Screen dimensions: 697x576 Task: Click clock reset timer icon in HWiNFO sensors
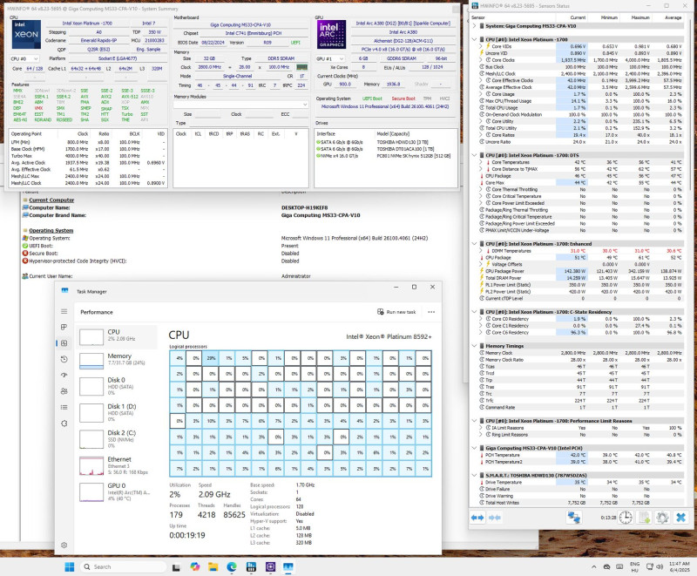click(x=626, y=518)
